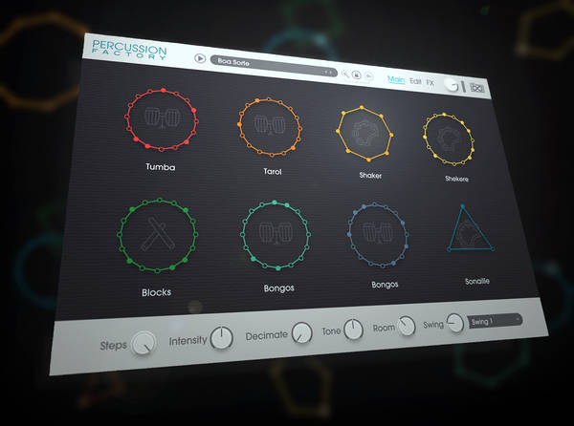Select the Tarol instrument circle
574x426 pixels.
pyautogui.click(x=270, y=128)
